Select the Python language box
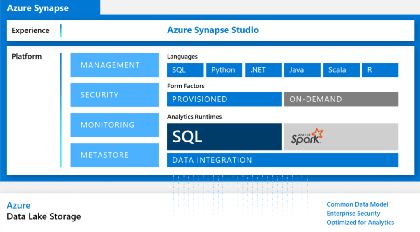Screen dimensions: 420x232 point(224,70)
